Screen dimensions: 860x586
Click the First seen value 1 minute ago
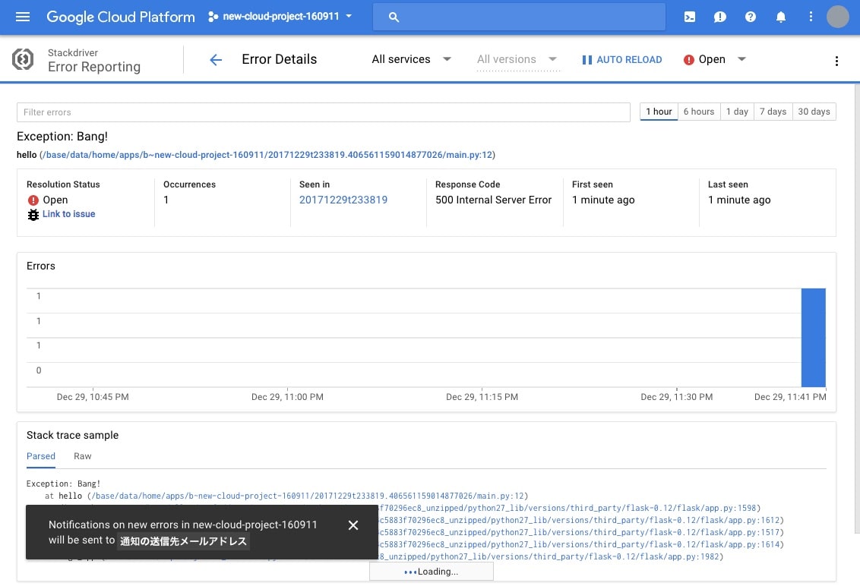(603, 200)
